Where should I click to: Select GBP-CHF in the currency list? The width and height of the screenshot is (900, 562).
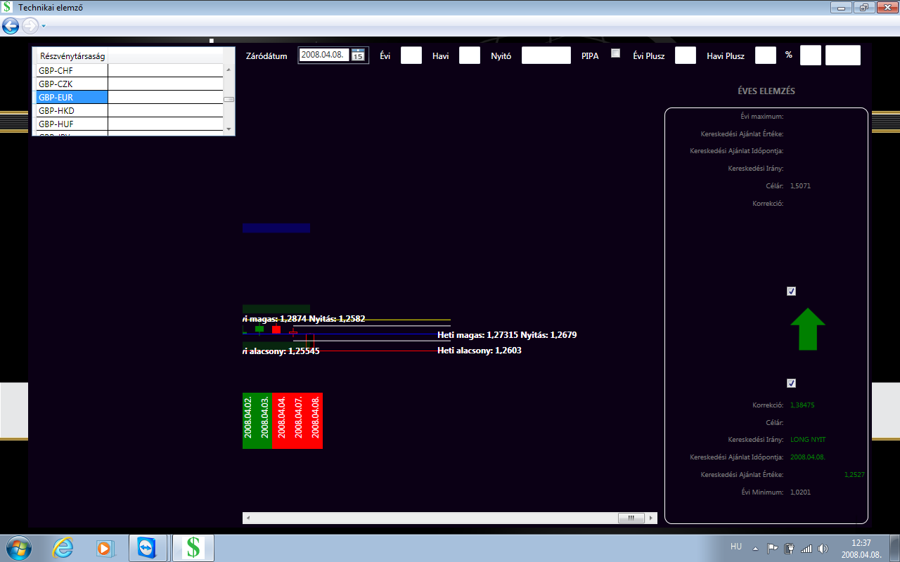point(72,71)
